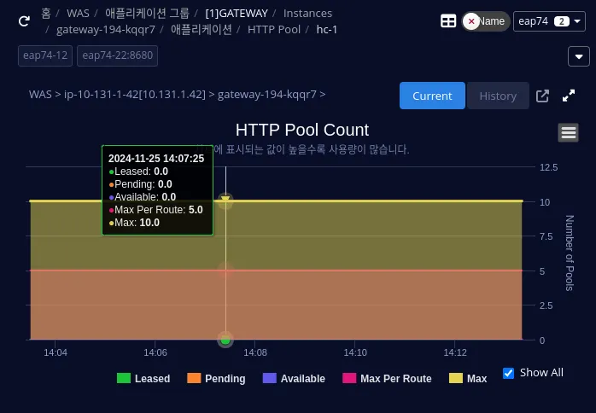596x413 pixels.
Task: Open the eap74 instance dropdown
Action: [x=549, y=21]
